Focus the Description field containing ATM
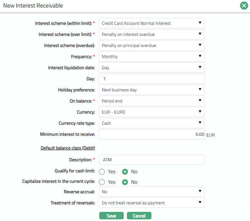 click(151, 160)
